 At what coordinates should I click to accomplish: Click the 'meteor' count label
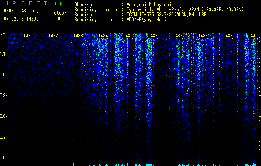tap(59, 13)
